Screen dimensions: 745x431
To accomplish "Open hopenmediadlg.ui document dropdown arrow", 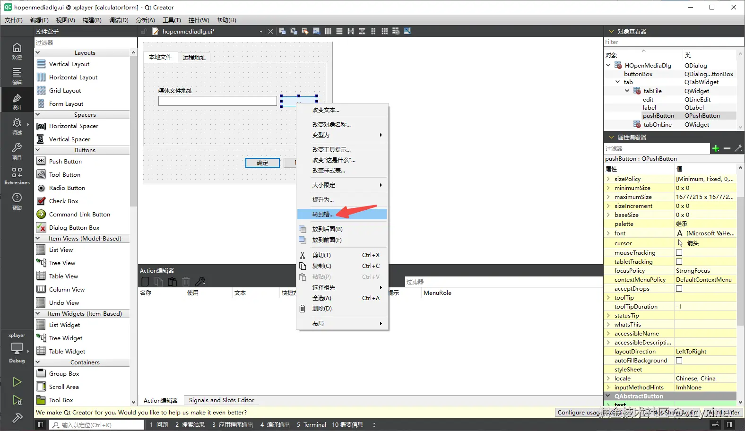I will click(x=261, y=32).
